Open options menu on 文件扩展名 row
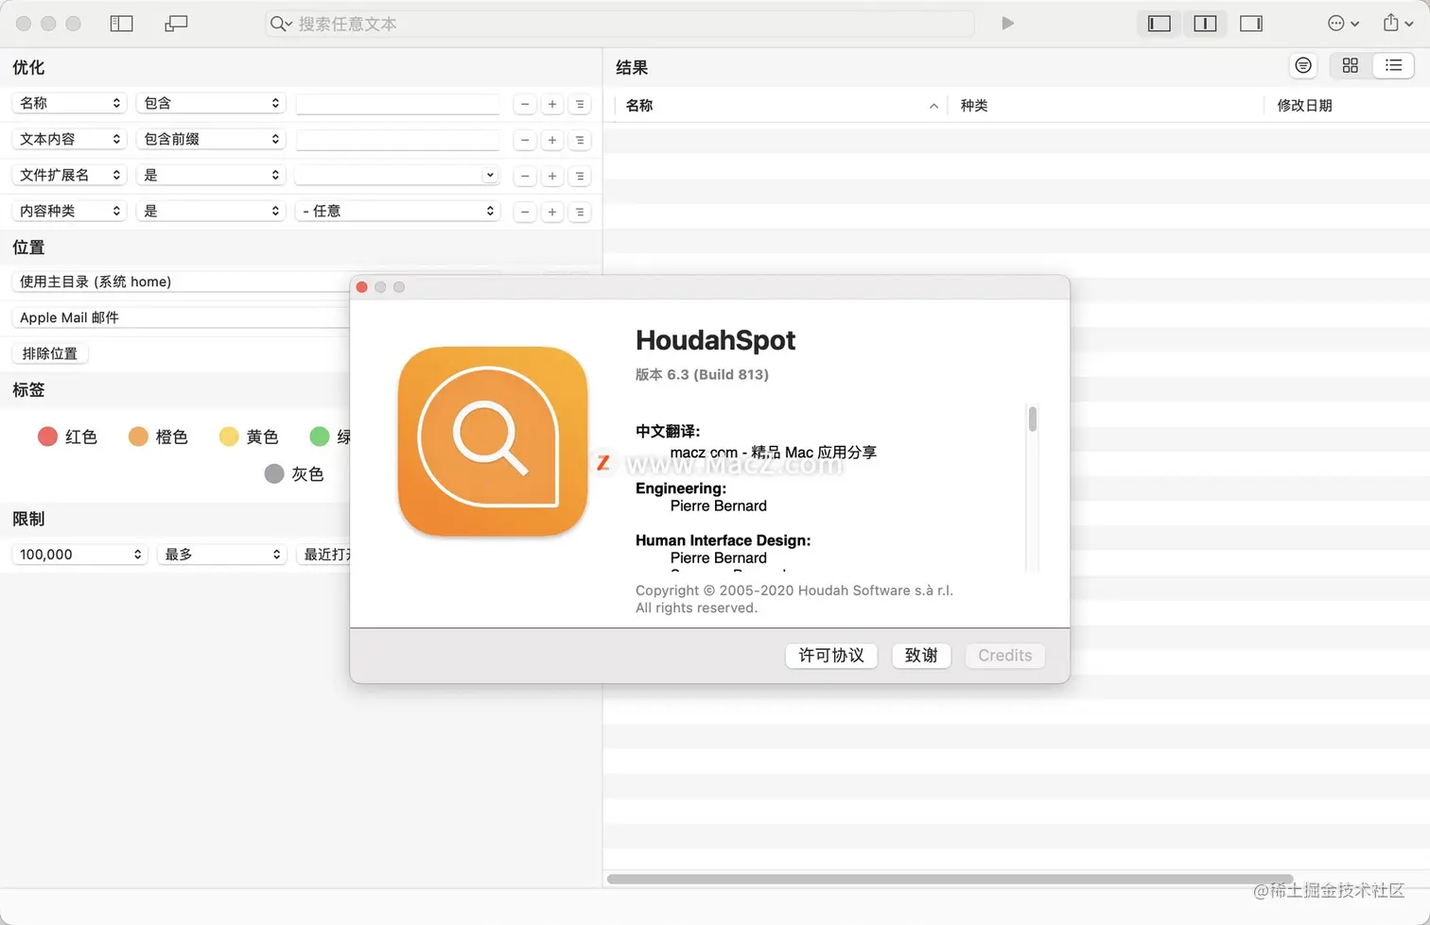This screenshot has height=925, width=1430. click(x=580, y=176)
